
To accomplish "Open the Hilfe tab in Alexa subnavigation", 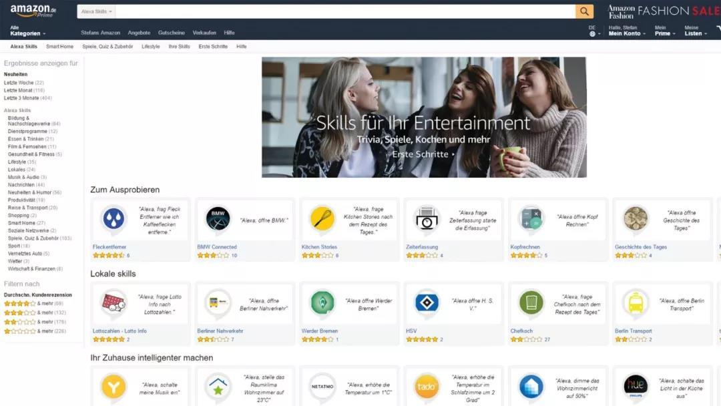I will [x=242, y=47].
